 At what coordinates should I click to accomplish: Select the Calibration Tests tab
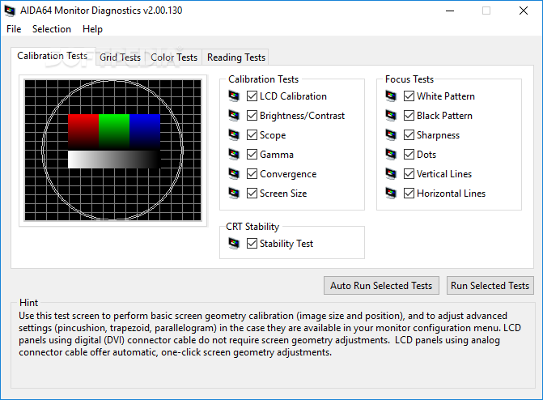coord(53,56)
